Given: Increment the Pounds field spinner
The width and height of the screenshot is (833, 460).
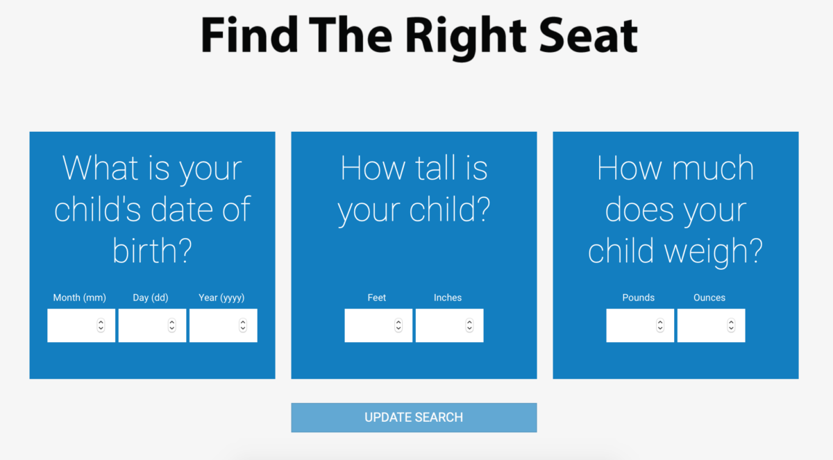Looking at the screenshot, I should point(662,321).
